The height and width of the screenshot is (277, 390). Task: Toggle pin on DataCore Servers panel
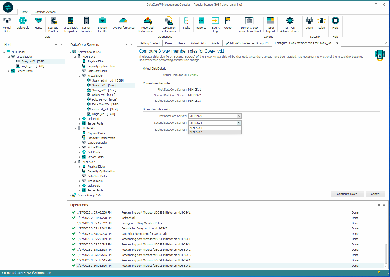click(x=126, y=45)
